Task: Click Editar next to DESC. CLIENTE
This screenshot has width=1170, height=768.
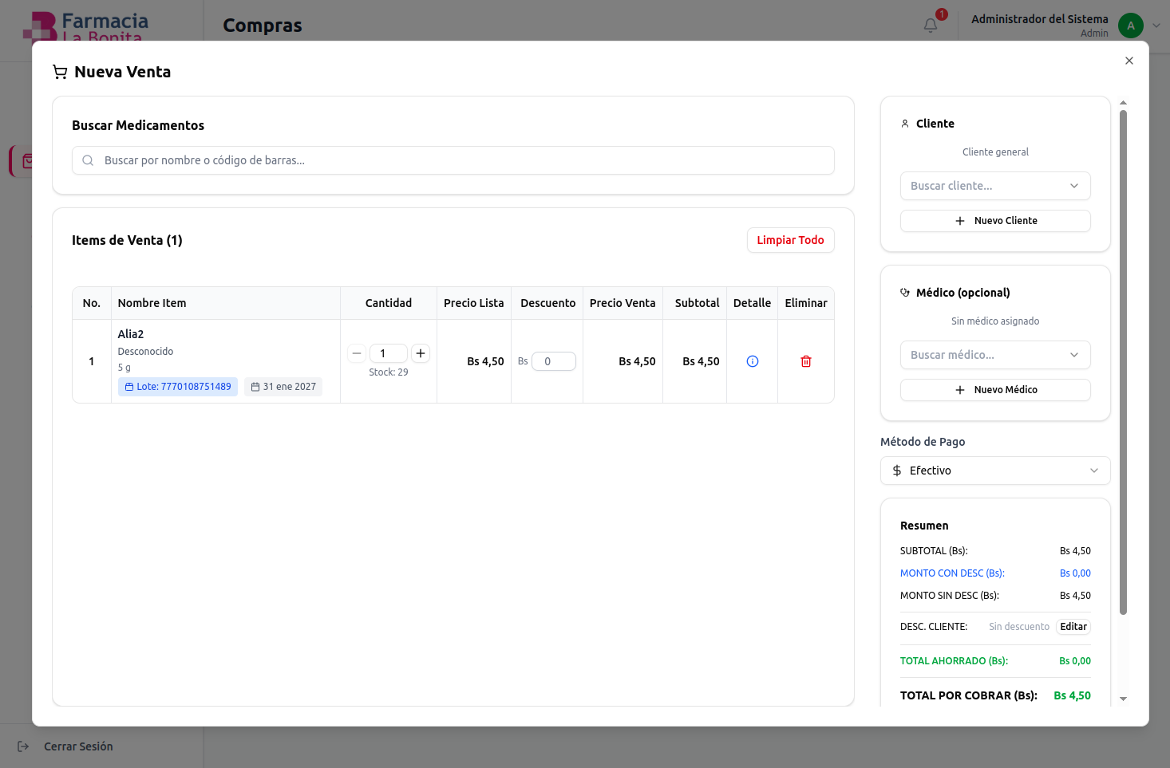Action: [x=1073, y=627]
